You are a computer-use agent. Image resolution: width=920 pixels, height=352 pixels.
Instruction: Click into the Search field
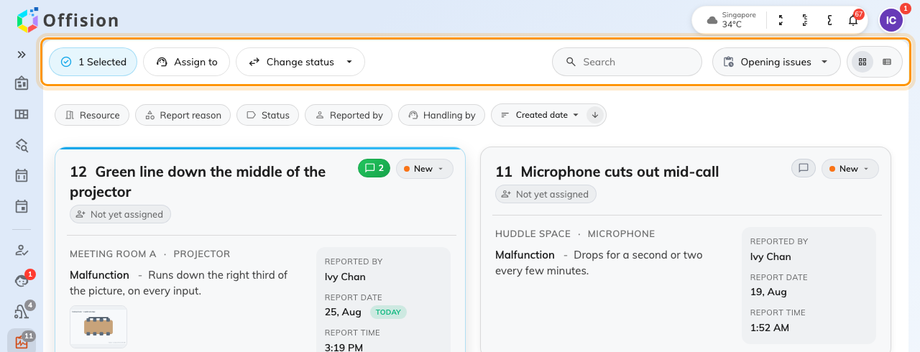coord(627,62)
